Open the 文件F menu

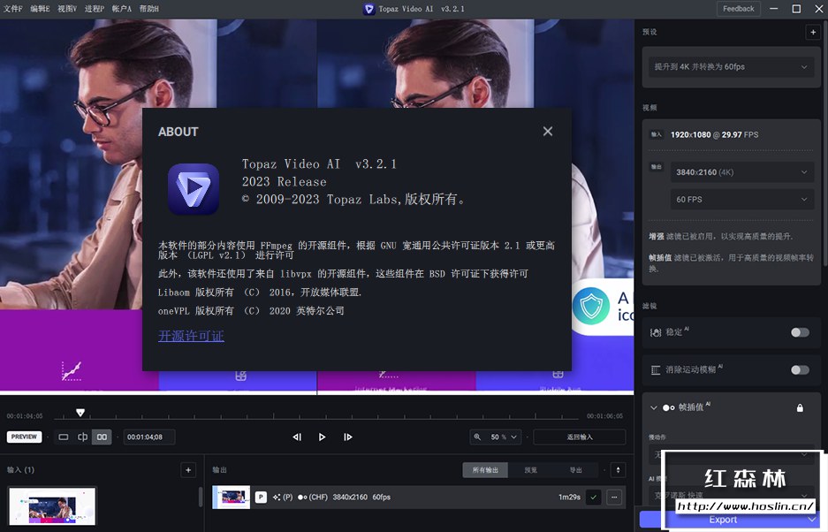12,9
